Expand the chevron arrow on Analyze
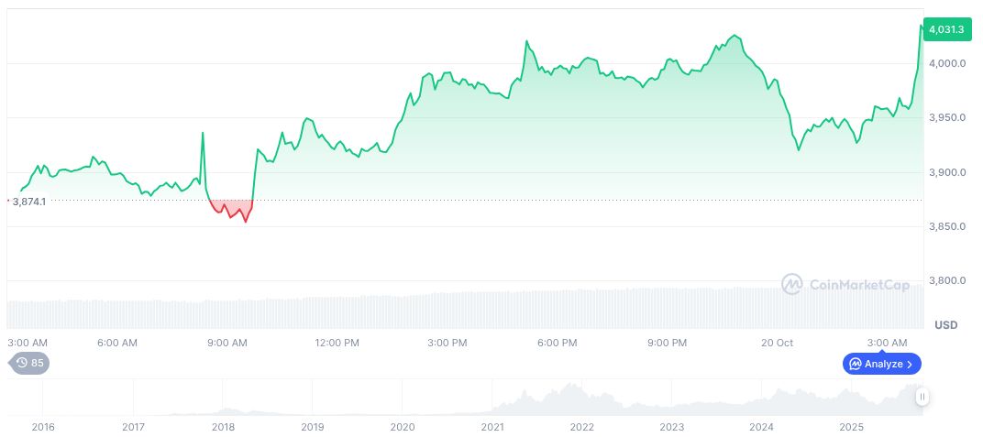The image size is (983, 437). click(x=910, y=364)
